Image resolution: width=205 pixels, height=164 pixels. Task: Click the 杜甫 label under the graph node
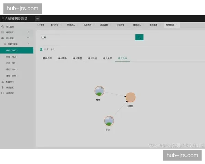coord(98,100)
